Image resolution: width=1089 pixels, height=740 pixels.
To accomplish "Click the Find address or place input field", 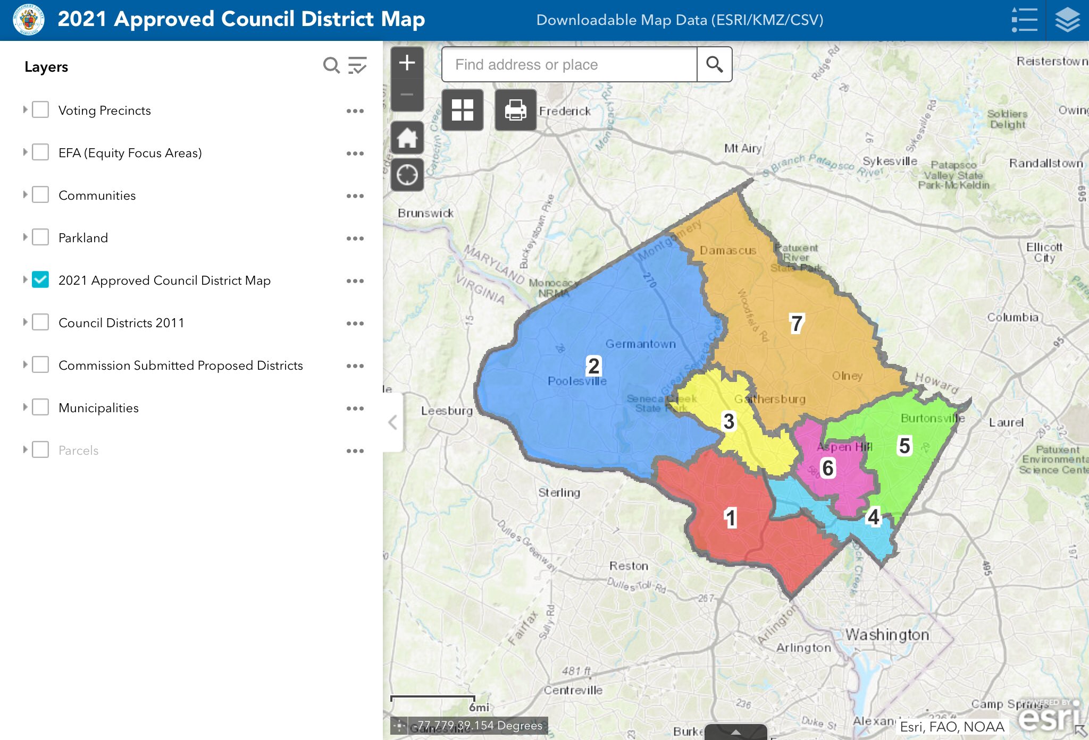I will (x=569, y=64).
